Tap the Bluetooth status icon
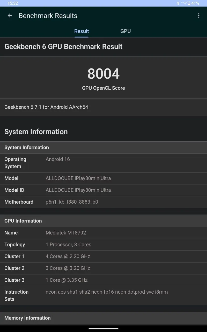The width and height of the screenshot is (207, 332). [x=178, y=3]
